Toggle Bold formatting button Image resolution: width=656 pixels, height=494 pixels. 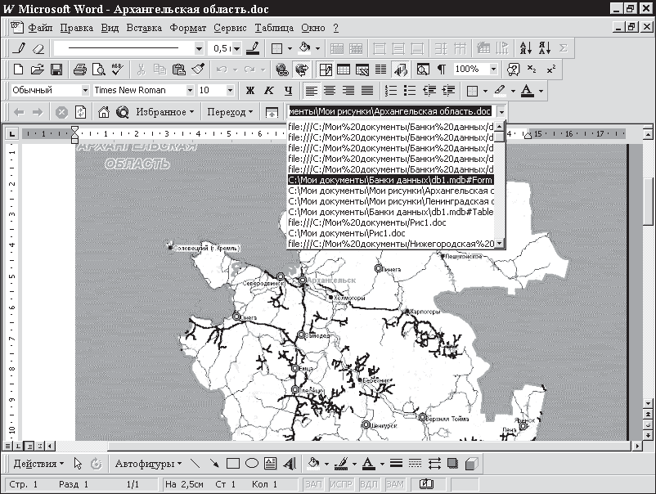tap(250, 91)
